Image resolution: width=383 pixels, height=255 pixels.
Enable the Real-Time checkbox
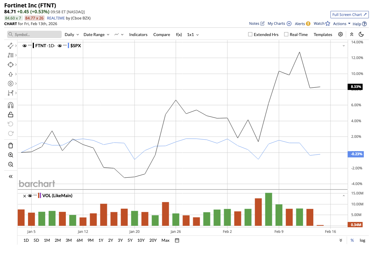286,34
